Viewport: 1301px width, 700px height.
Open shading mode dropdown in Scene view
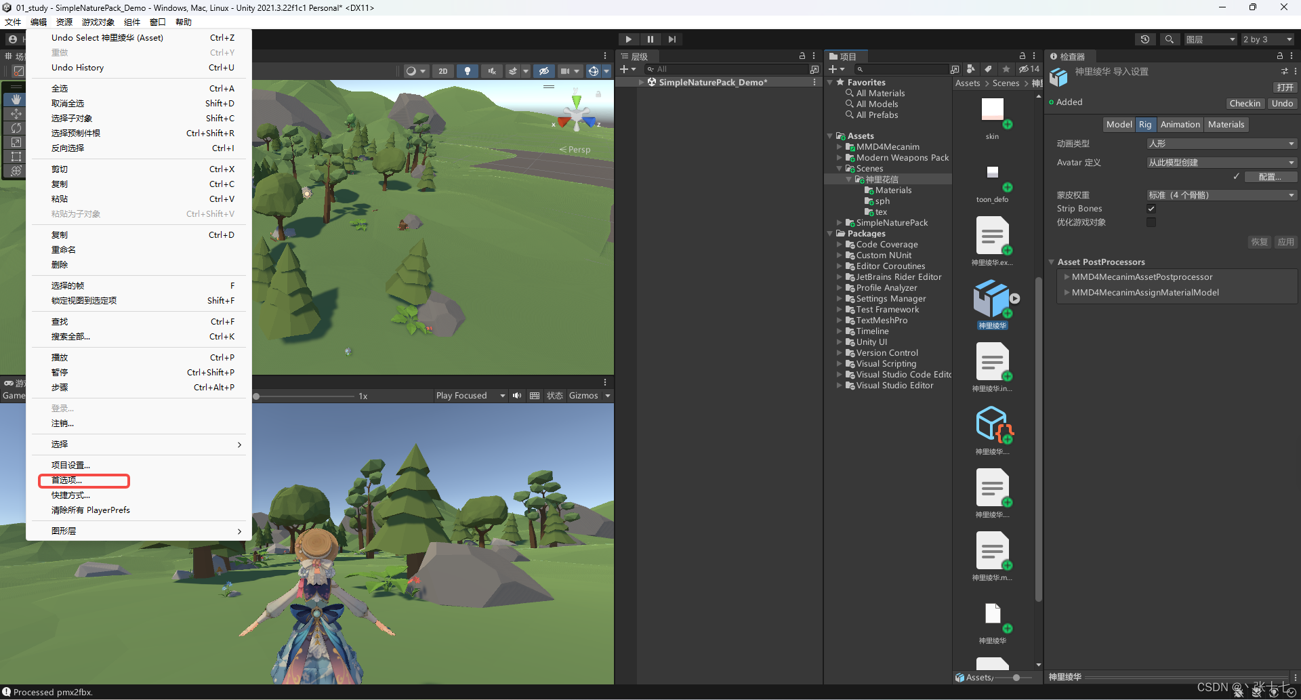415,71
